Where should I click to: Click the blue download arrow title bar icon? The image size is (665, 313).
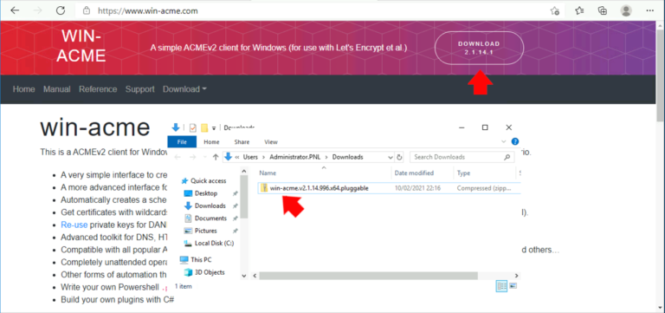(x=177, y=127)
